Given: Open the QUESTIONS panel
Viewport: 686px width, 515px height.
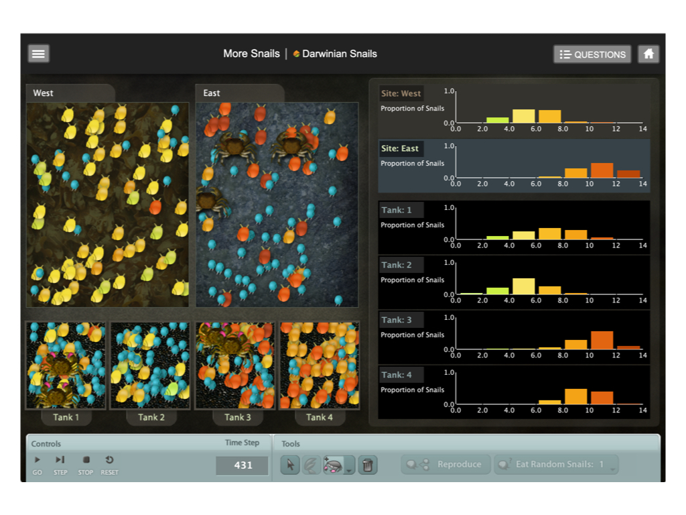Looking at the screenshot, I should [x=592, y=54].
